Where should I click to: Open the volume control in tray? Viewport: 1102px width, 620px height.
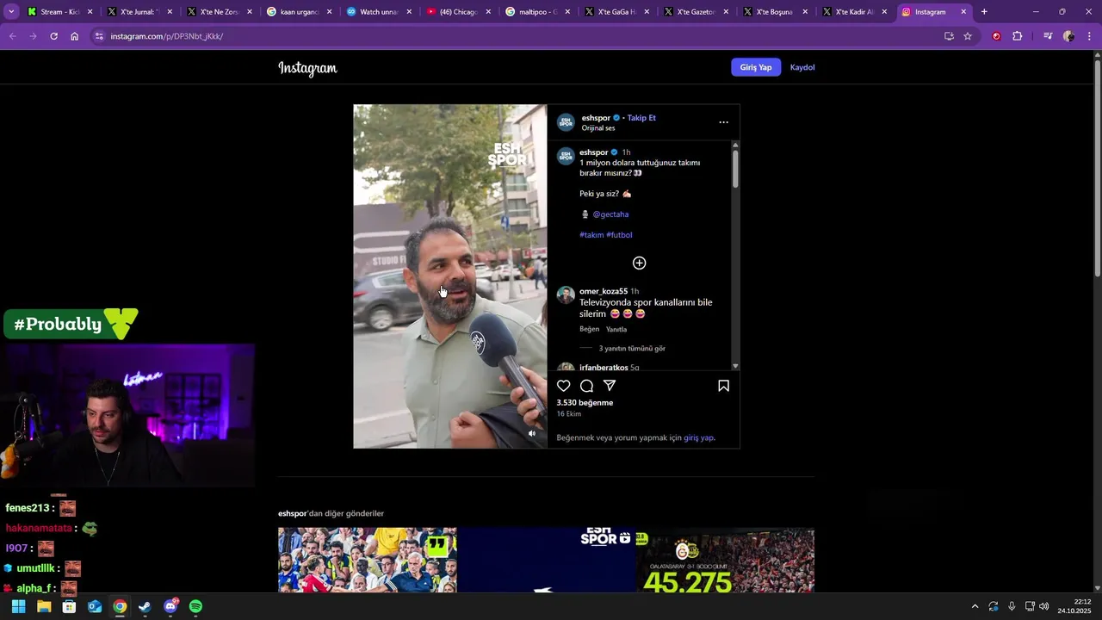[x=1043, y=606]
